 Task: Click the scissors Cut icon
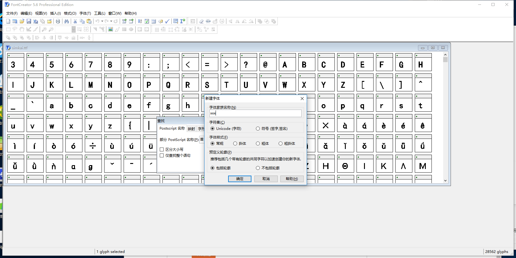click(75, 21)
